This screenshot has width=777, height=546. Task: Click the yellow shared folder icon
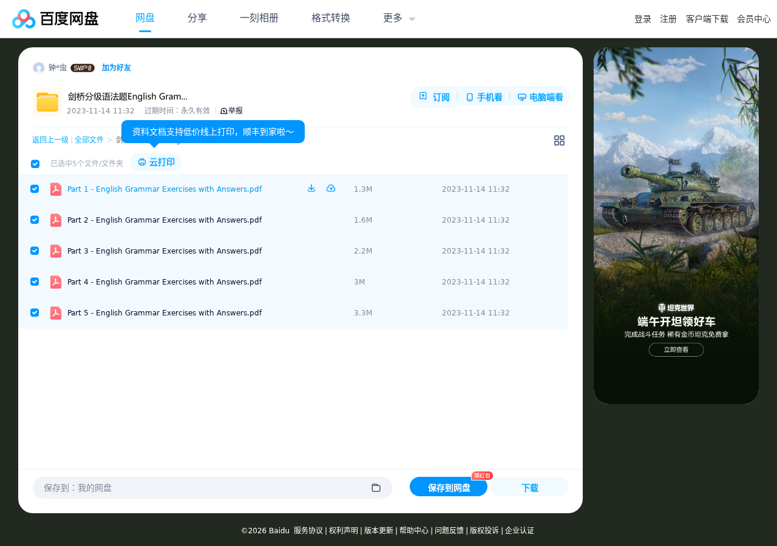[x=47, y=102]
